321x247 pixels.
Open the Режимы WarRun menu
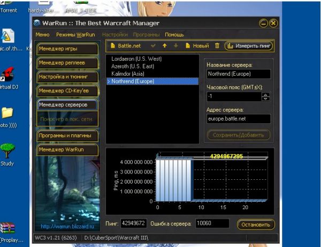(75, 35)
